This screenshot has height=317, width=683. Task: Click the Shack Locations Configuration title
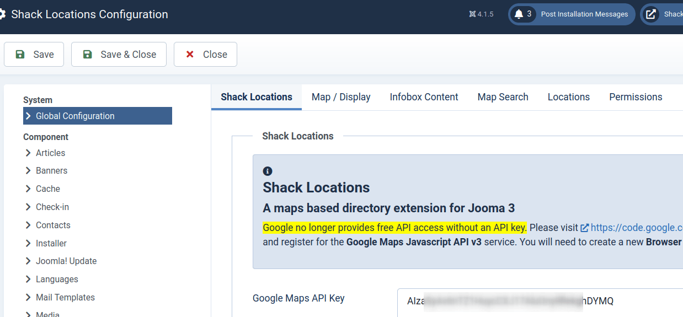[x=89, y=14]
